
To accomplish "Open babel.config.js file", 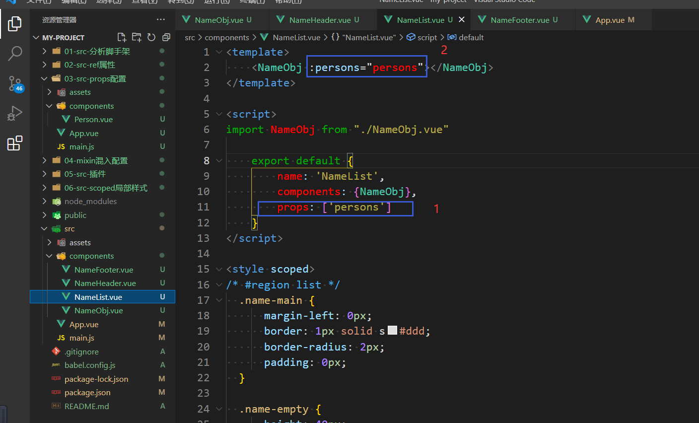I will click(x=103, y=365).
